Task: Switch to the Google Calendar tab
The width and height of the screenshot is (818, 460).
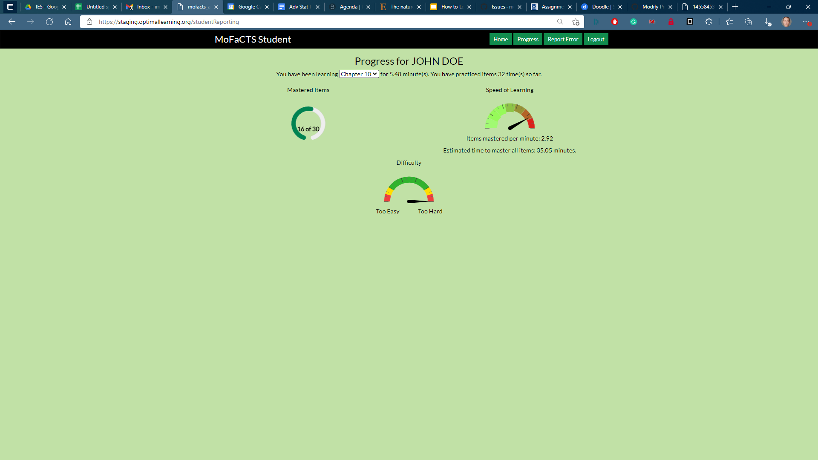Action: click(x=248, y=7)
